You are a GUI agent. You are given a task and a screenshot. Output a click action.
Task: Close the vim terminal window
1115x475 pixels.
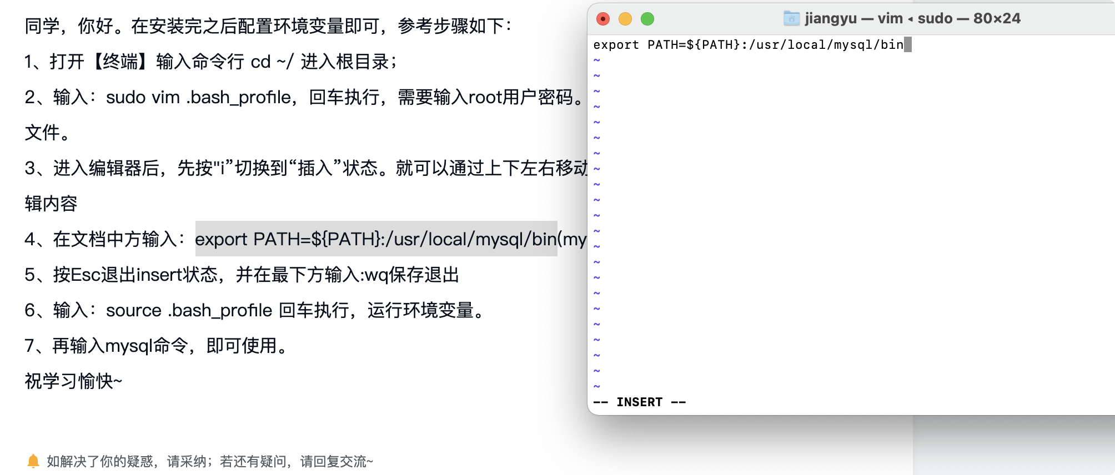(x=603, y=19)
